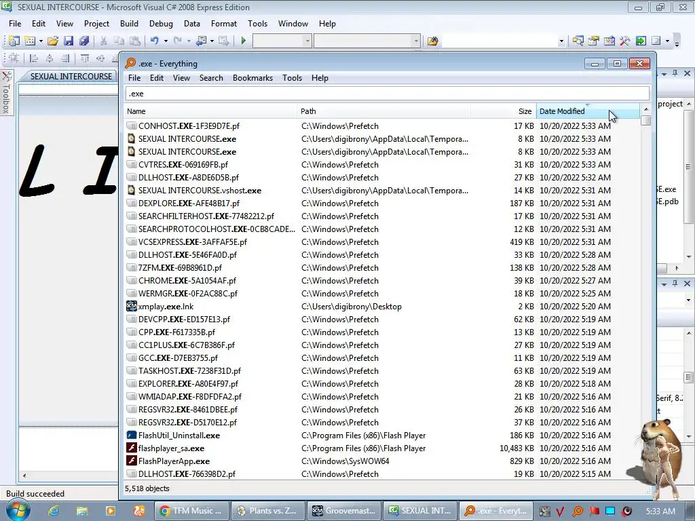Screen dimensions: 695x521
Task: Click the Align Centers layout icon
Action: pos(49,58)
